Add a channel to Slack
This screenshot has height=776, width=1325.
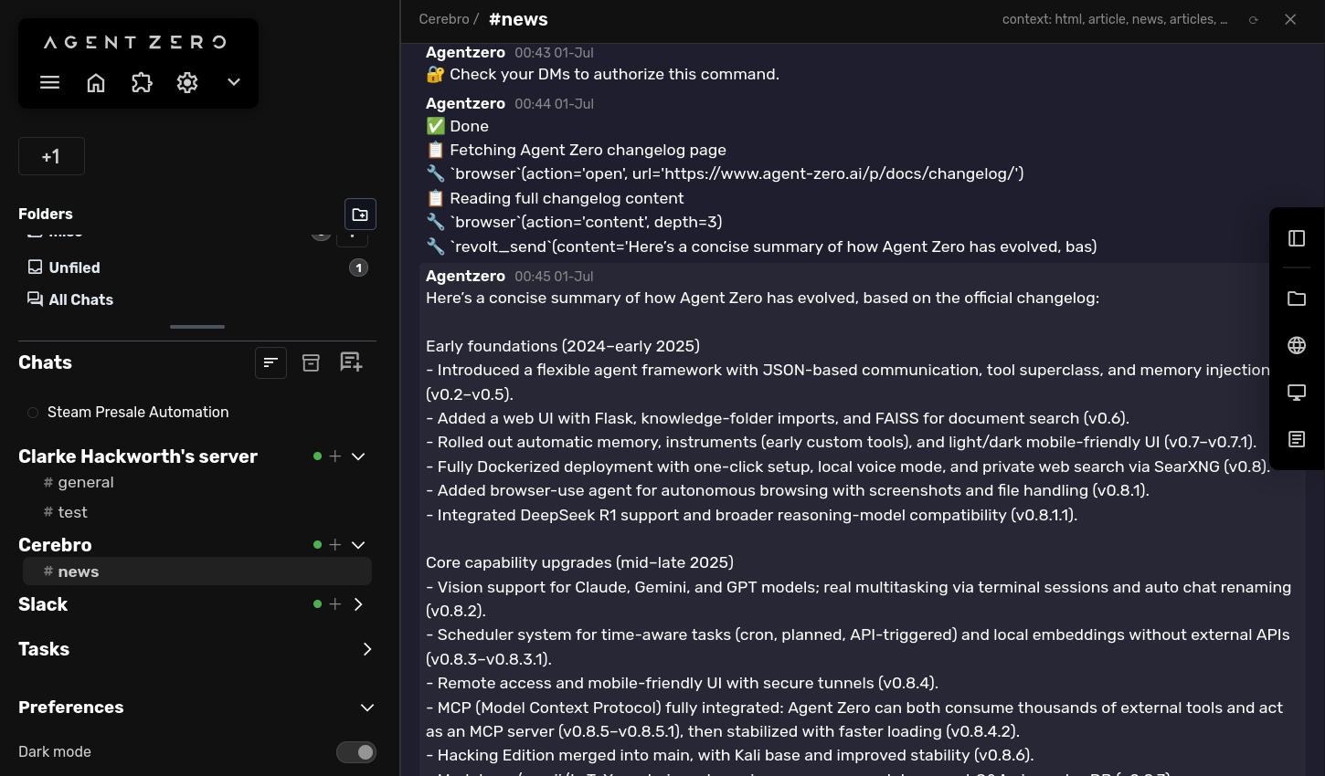335,604
